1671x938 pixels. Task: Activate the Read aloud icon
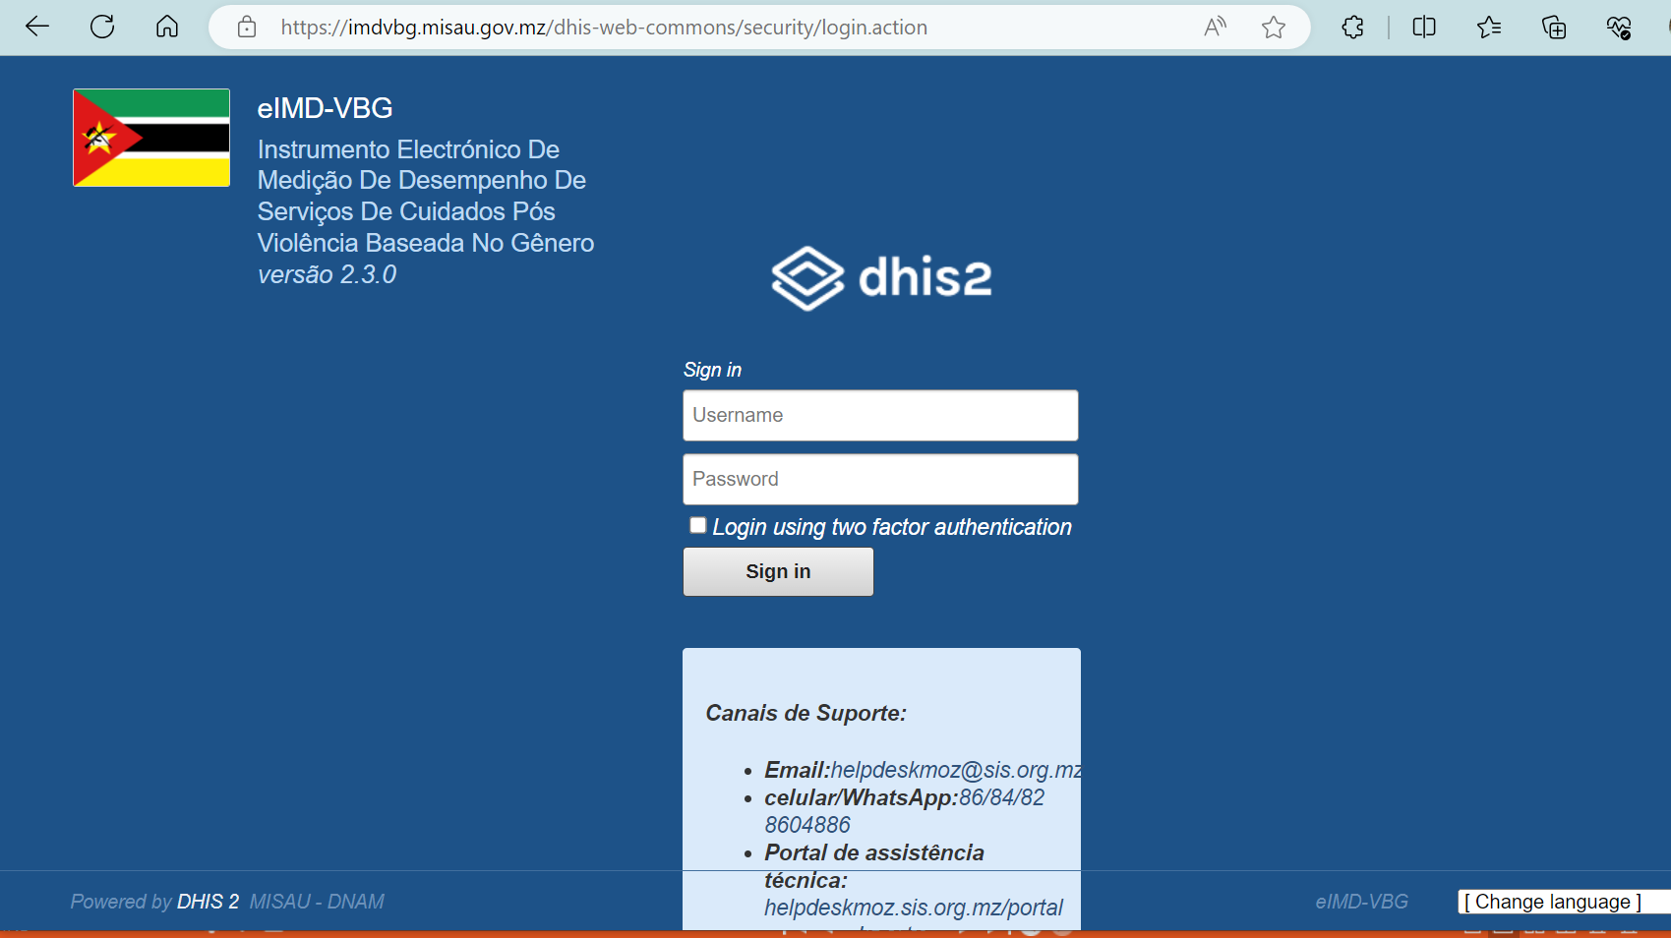pyautogui.click(x=1215, y=28)
